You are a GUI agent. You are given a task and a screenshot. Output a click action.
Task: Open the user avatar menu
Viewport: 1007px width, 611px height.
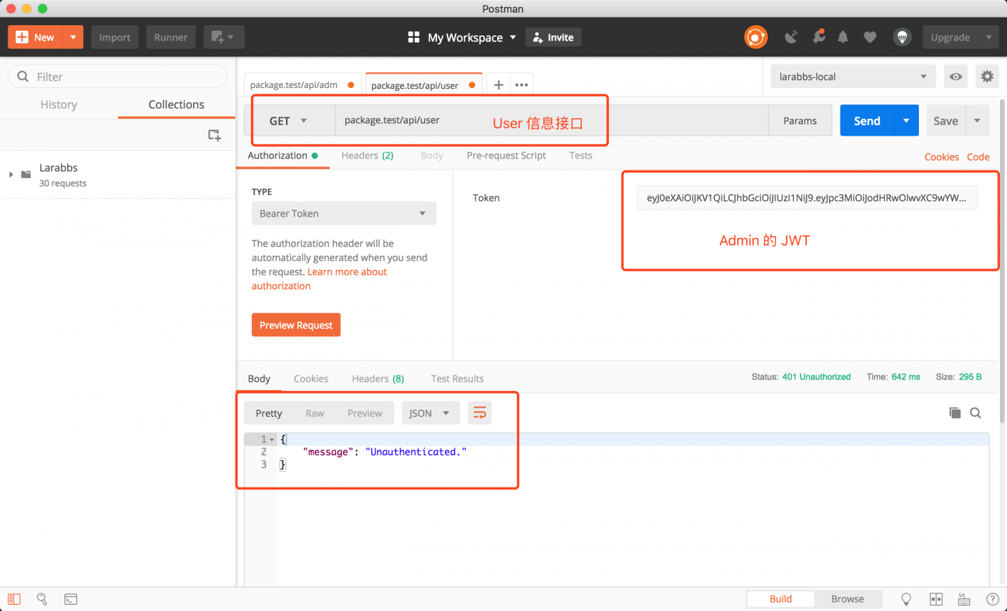[902, 37]
